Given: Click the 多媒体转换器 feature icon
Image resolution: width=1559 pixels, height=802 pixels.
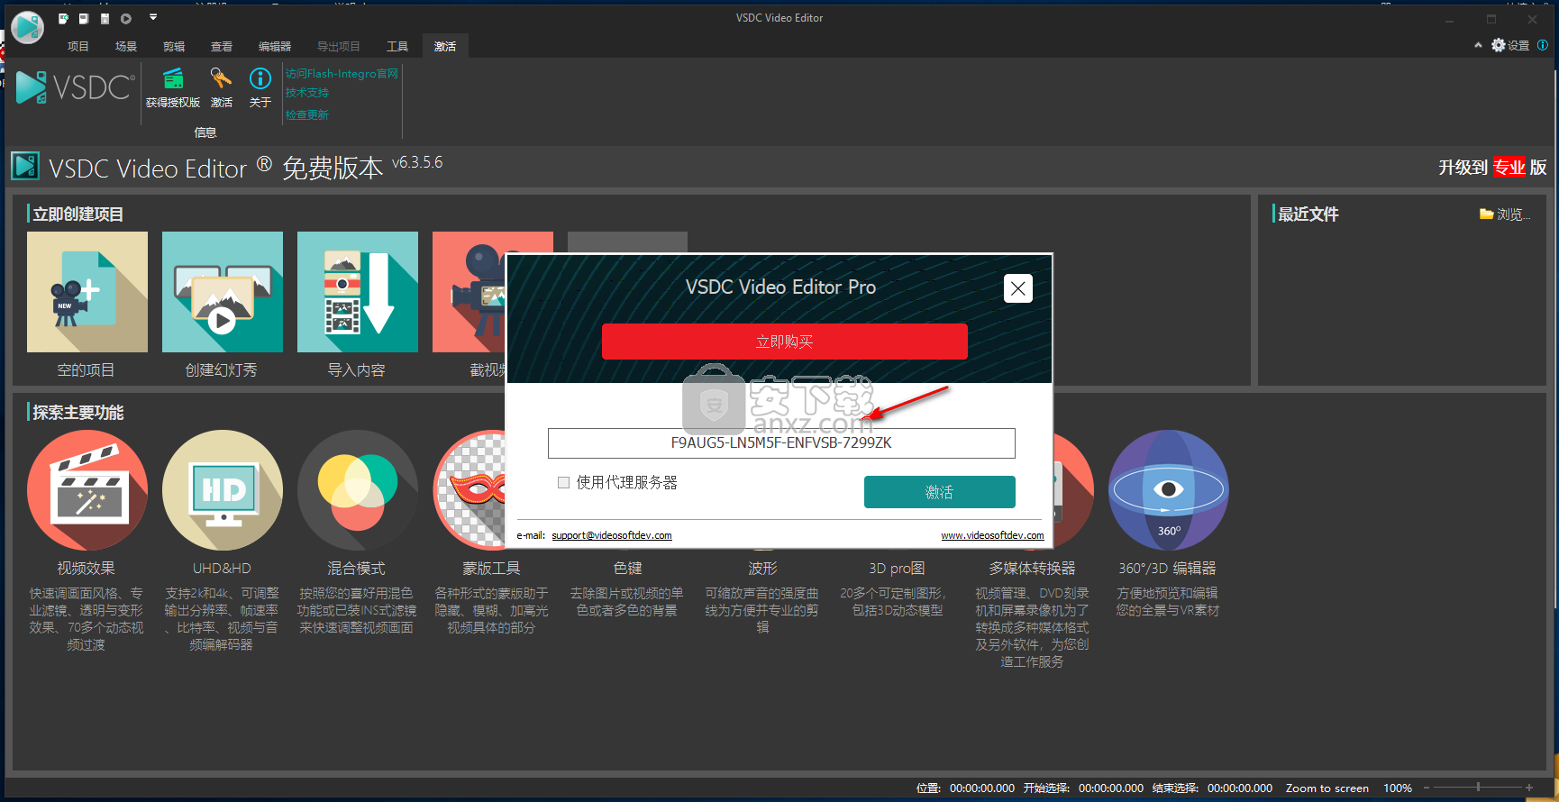Looking at the screenshot, I should tap(1073, 490).
